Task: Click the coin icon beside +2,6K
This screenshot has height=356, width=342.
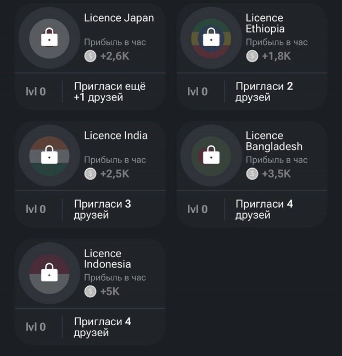Action: (91, 55)
